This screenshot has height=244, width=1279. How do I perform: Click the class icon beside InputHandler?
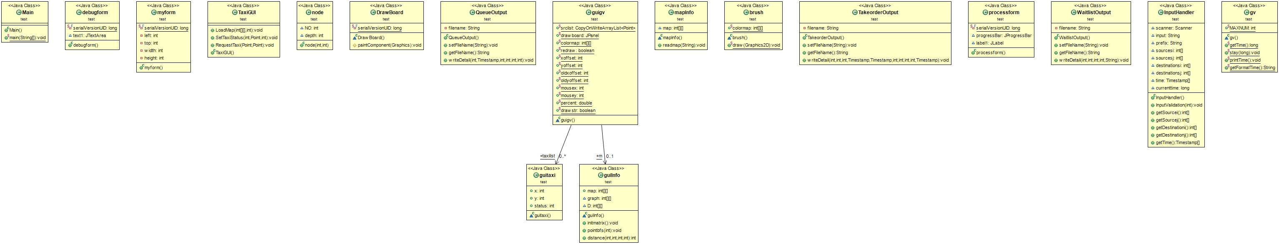[1161, 12]
